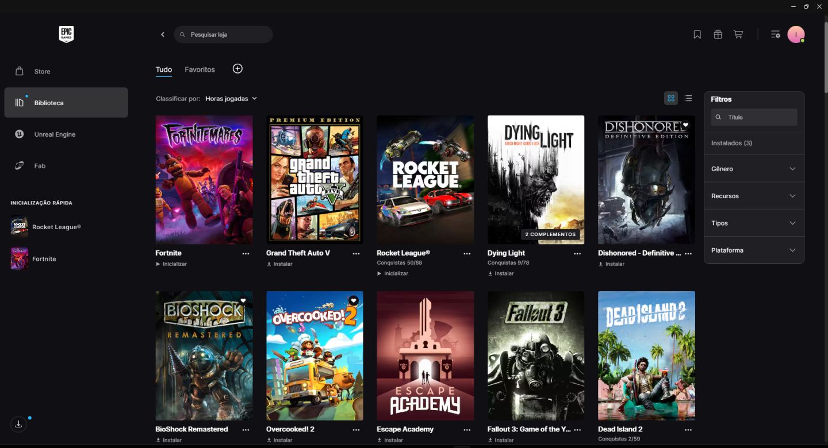828x448 pixels.
Task: Expand the Gênero filter
Action: click(x=754, y=169)
